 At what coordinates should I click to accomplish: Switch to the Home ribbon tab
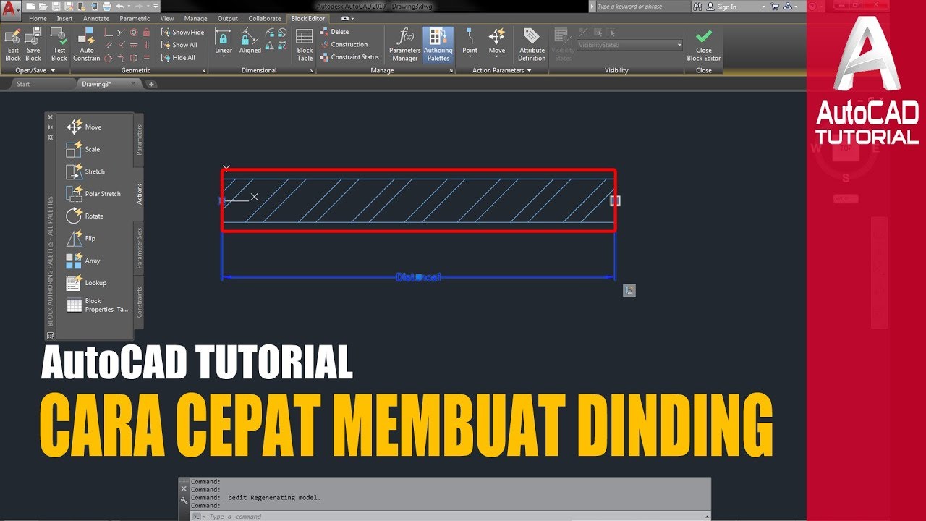tap(38, 19)
